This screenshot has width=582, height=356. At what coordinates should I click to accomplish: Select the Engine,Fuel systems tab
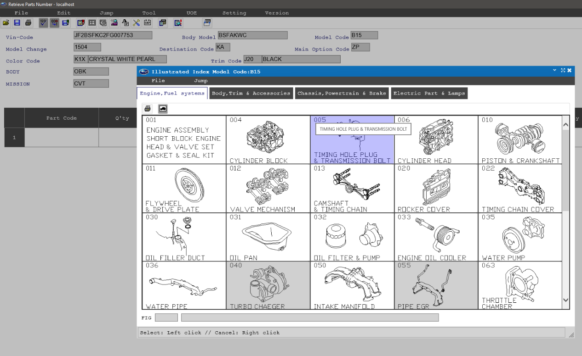(x=172, y=93)
